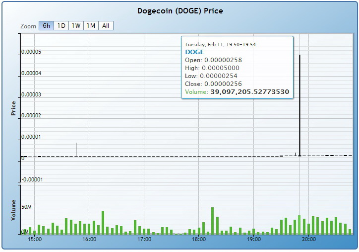Click the Price axis title
This screenshot has width=359, height=252.
(13, 108)
